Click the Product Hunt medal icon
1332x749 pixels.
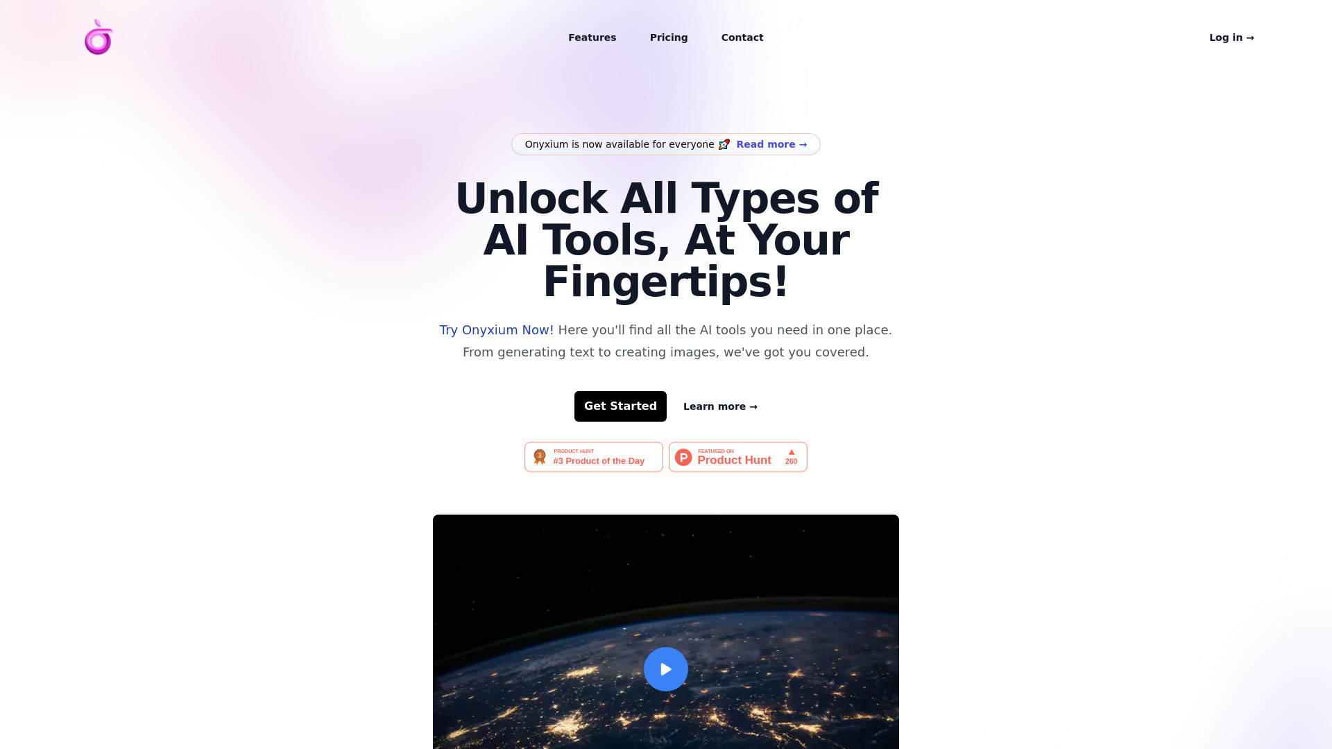pos(540,456)
